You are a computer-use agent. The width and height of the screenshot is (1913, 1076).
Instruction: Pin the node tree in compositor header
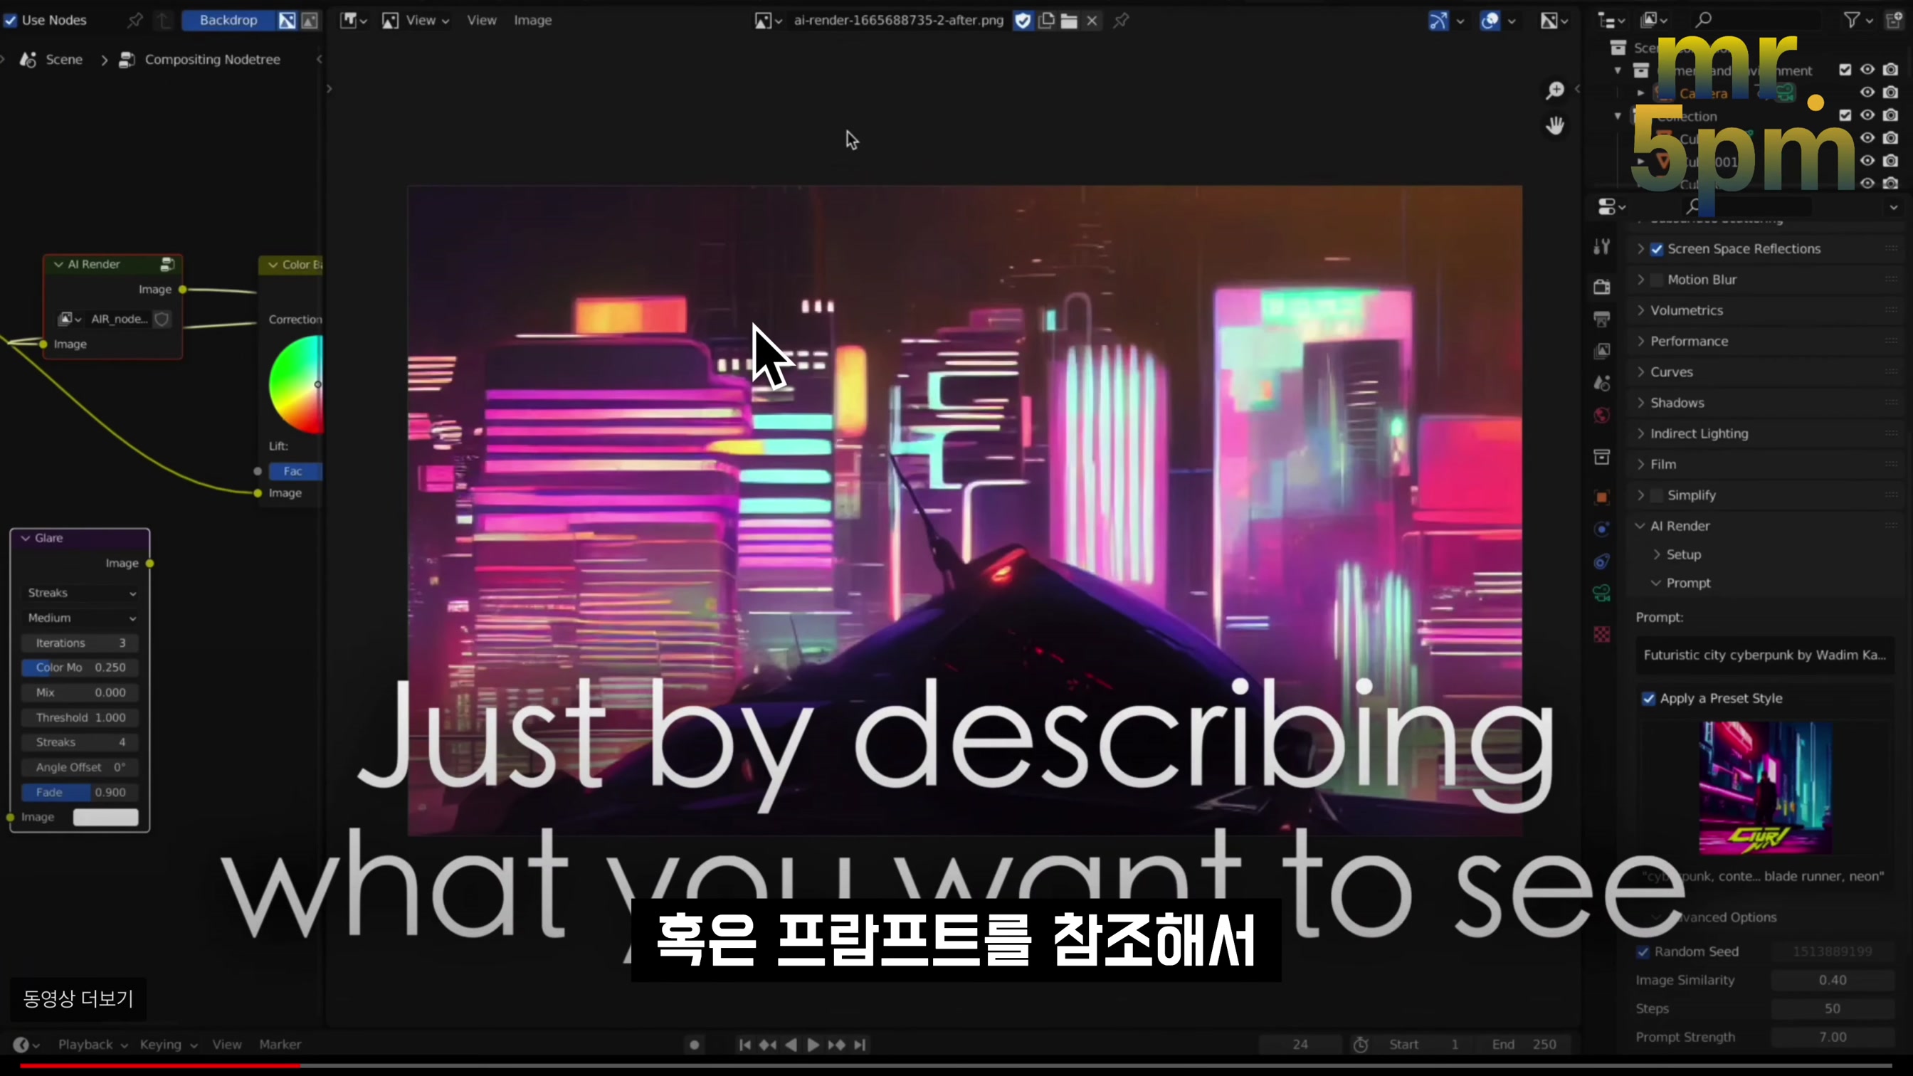click(x=135, y=20)
